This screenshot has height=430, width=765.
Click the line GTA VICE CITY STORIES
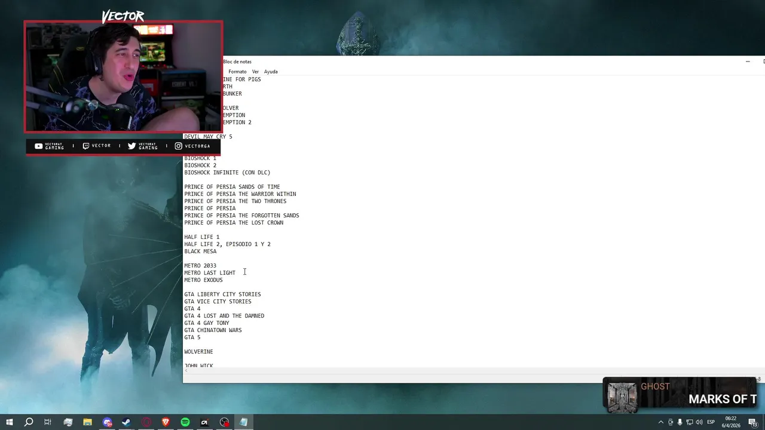click(x=218, y=302)
